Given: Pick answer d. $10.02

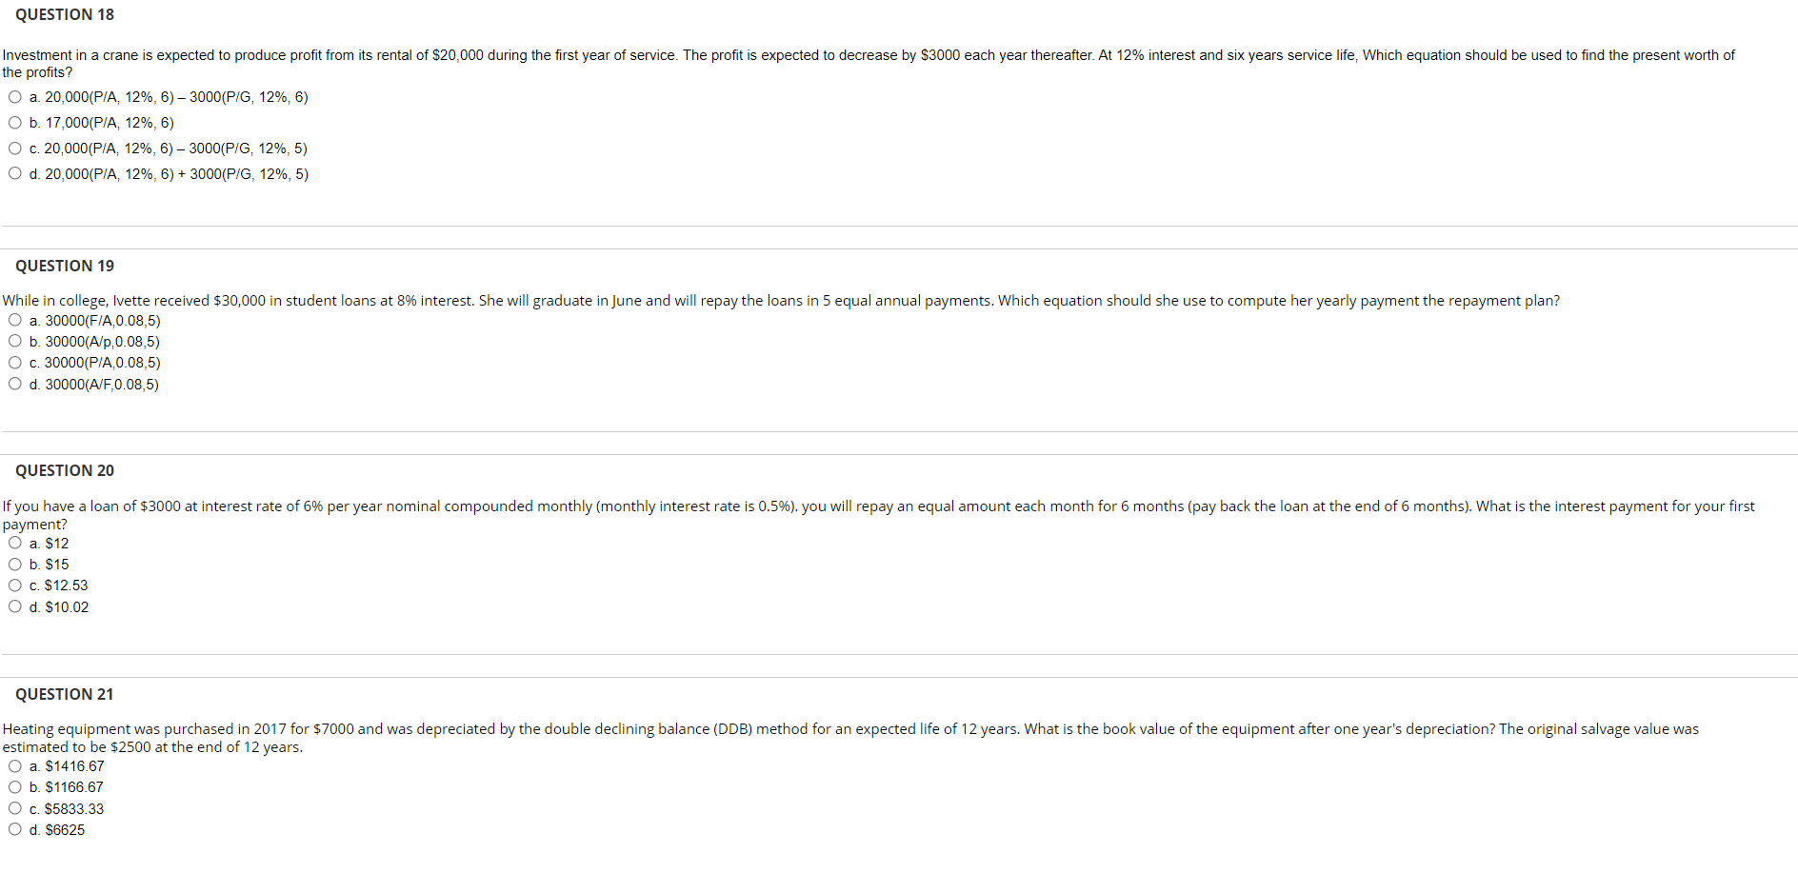Looking at the screenshot, I should (14, 605).
